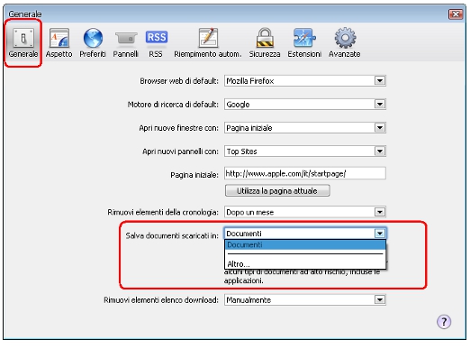Open the Riempimento autom. pane
Screen dimensions: 470x349
(208, 42)
